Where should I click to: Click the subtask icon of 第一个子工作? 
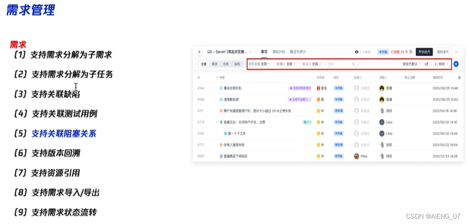click(x=225, y=133)
